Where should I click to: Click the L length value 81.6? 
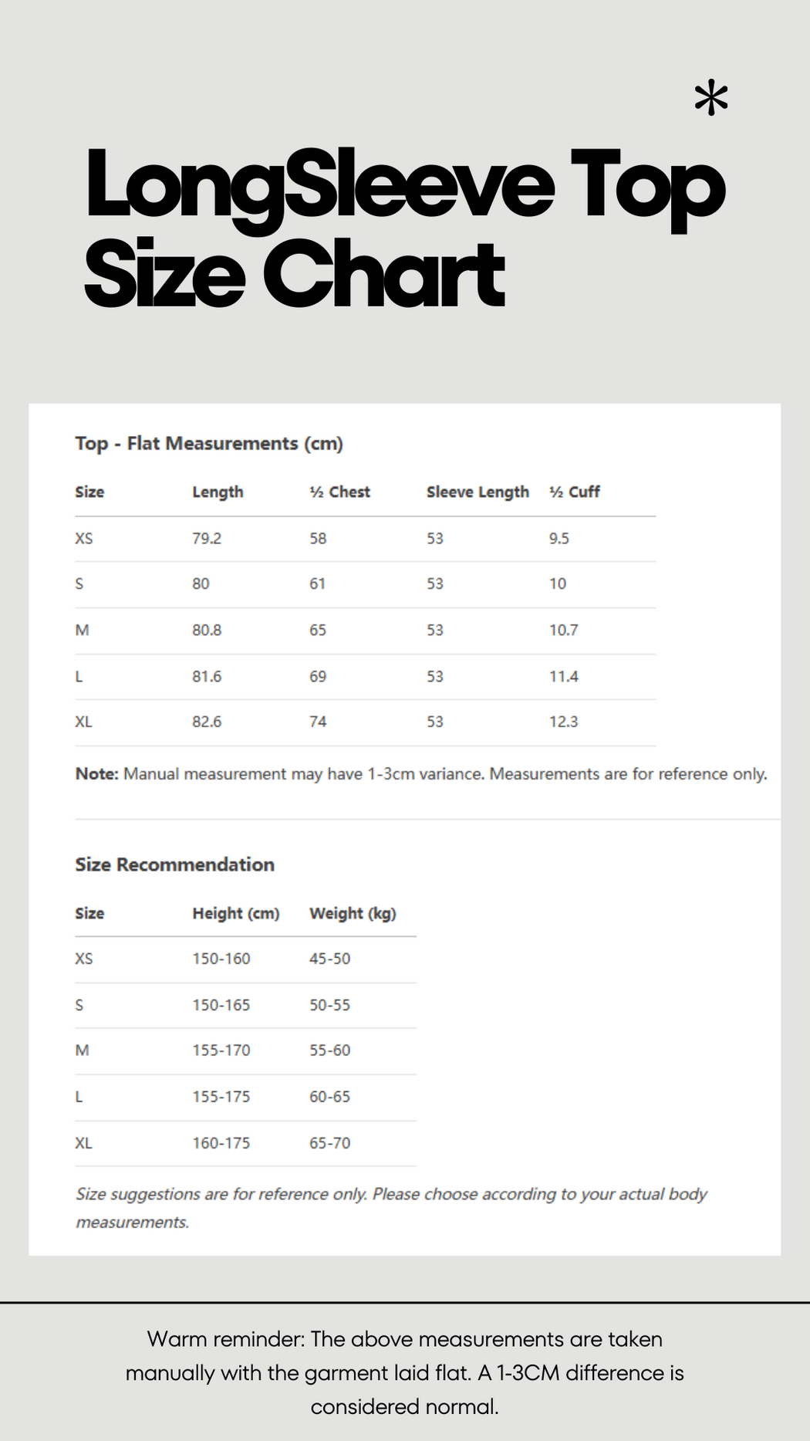(207, 677)
